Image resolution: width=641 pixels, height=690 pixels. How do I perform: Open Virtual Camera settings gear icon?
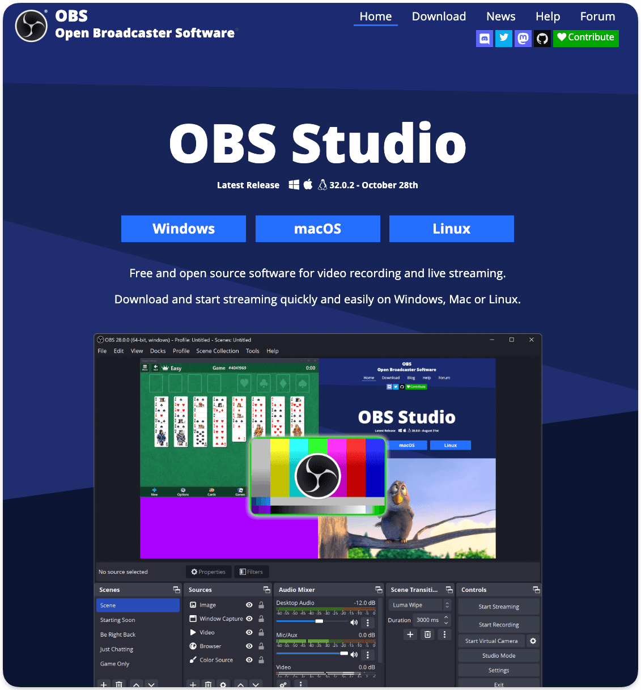[532, 641]
